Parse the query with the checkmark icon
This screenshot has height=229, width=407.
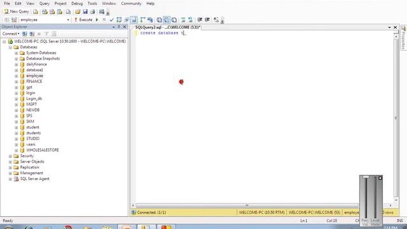pos(112,20)
